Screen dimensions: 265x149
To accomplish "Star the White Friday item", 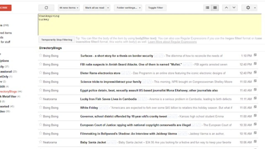I will coord(40,107).
